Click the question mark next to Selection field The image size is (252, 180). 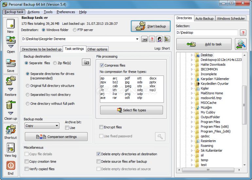(243, 33)
